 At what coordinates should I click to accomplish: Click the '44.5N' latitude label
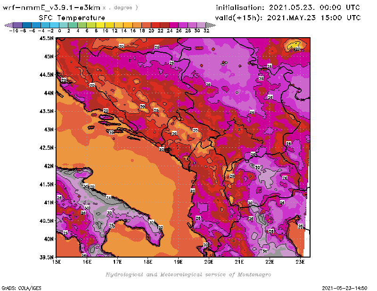tap(46, 75)
